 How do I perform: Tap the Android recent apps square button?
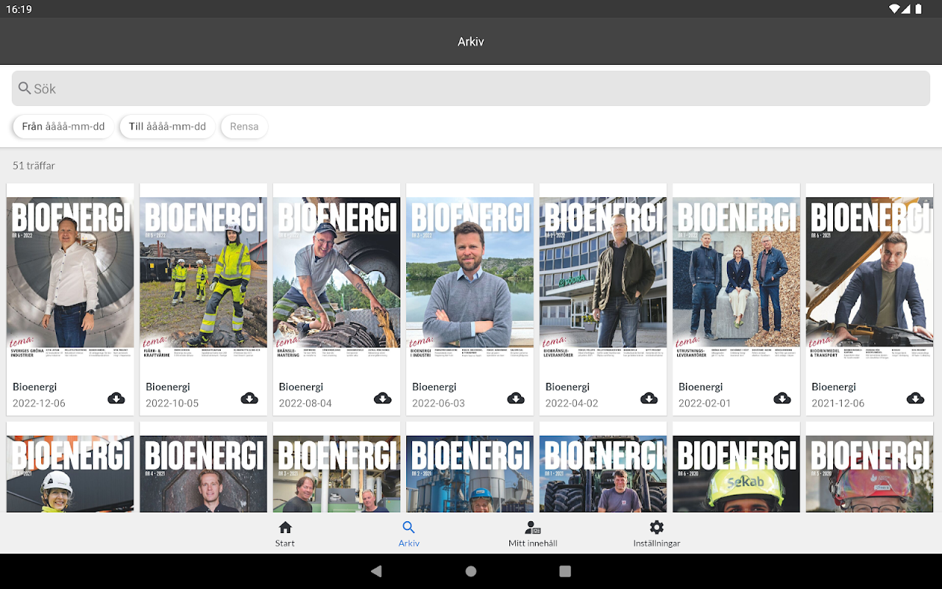[x=565, y=571]
